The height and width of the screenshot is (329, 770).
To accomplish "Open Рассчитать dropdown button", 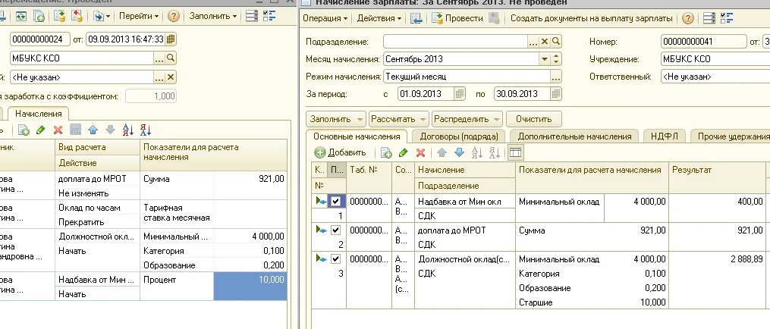I will 399,119.
